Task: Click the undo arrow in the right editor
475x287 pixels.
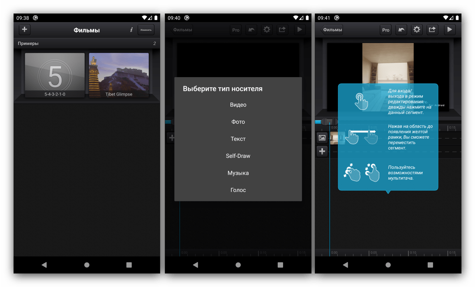Action: pos(401,30)
